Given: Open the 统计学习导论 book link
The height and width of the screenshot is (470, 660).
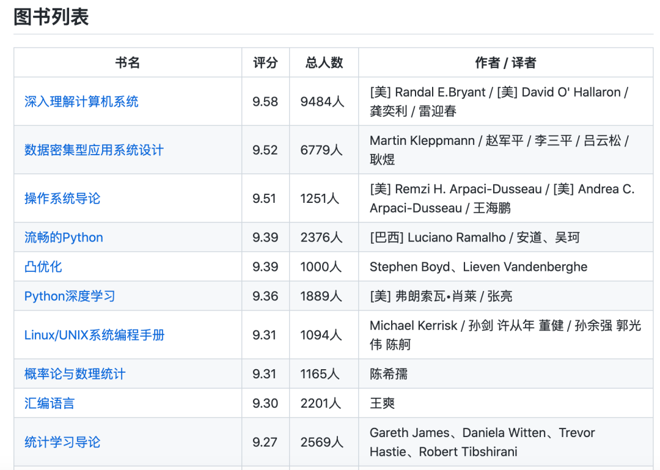Looking at the screenshot, I should coord(62,442).
